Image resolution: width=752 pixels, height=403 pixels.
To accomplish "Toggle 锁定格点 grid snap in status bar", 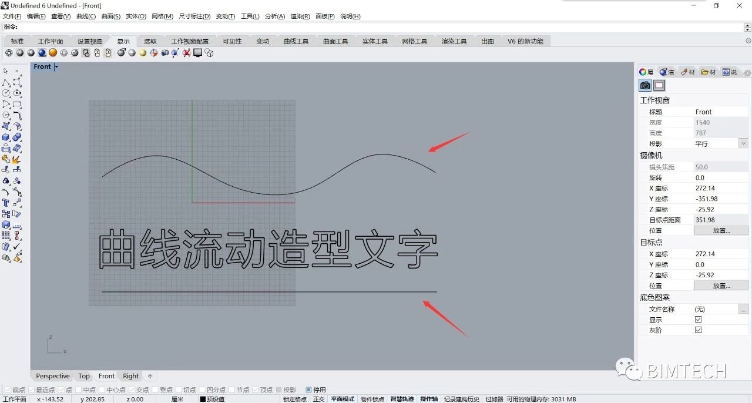I will click(295, 399).
